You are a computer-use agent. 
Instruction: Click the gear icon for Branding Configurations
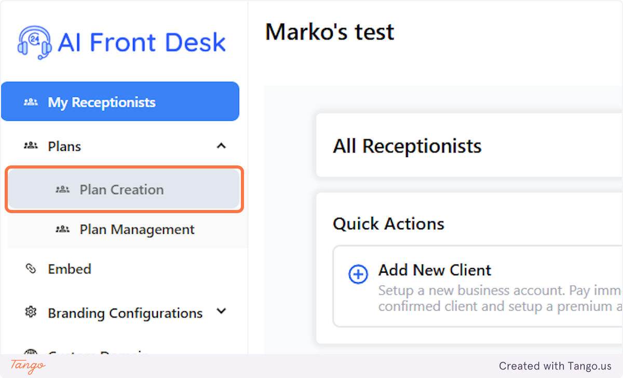click(31, 312)
